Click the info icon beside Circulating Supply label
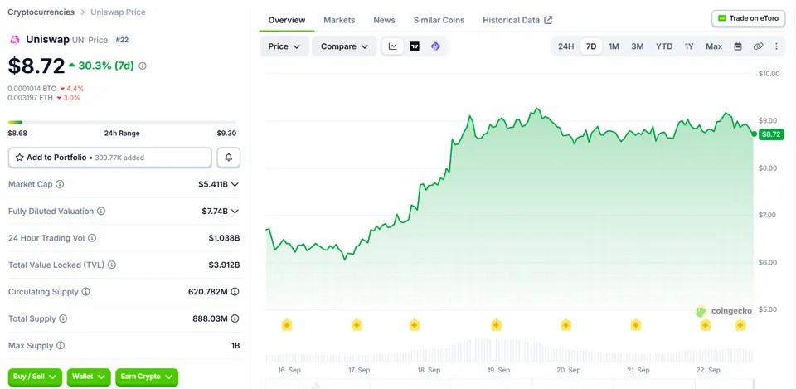The width and height of the screenshot is (796, 389). pyautogui.click(x=85, y=291)
